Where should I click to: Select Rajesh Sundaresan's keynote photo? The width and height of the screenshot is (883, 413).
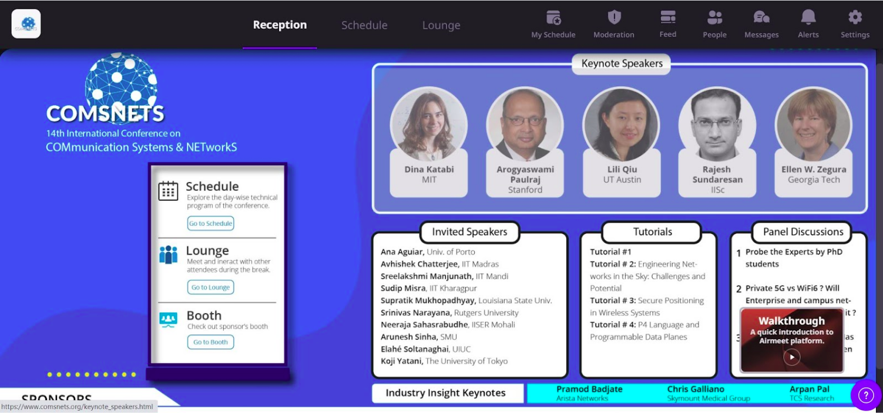click(717, 124)
